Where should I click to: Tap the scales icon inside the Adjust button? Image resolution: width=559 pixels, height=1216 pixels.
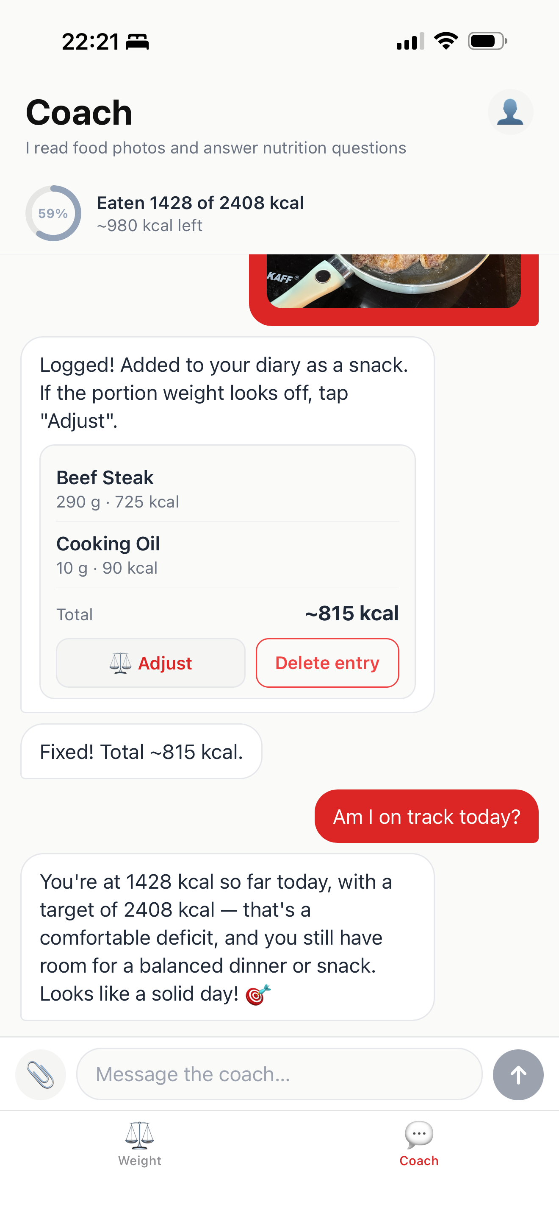pyautogui.click(x=120, y=663)
